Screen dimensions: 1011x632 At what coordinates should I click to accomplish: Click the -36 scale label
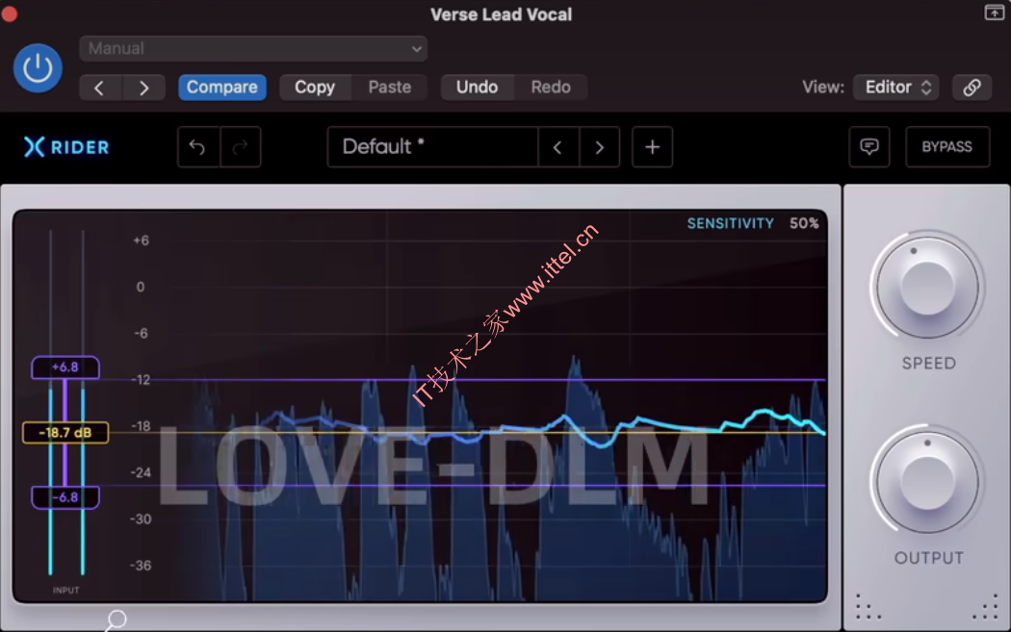coord(141,566)
